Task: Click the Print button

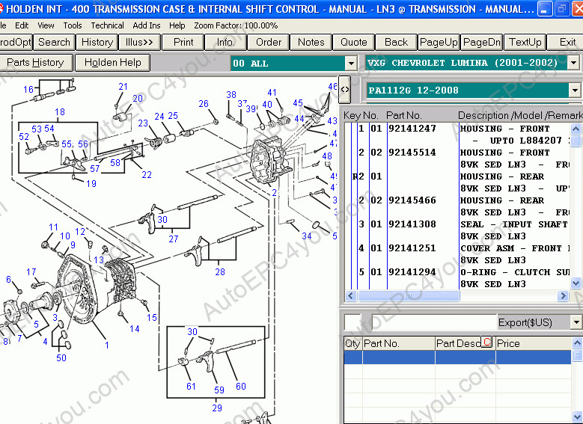Action: (183, 42)
